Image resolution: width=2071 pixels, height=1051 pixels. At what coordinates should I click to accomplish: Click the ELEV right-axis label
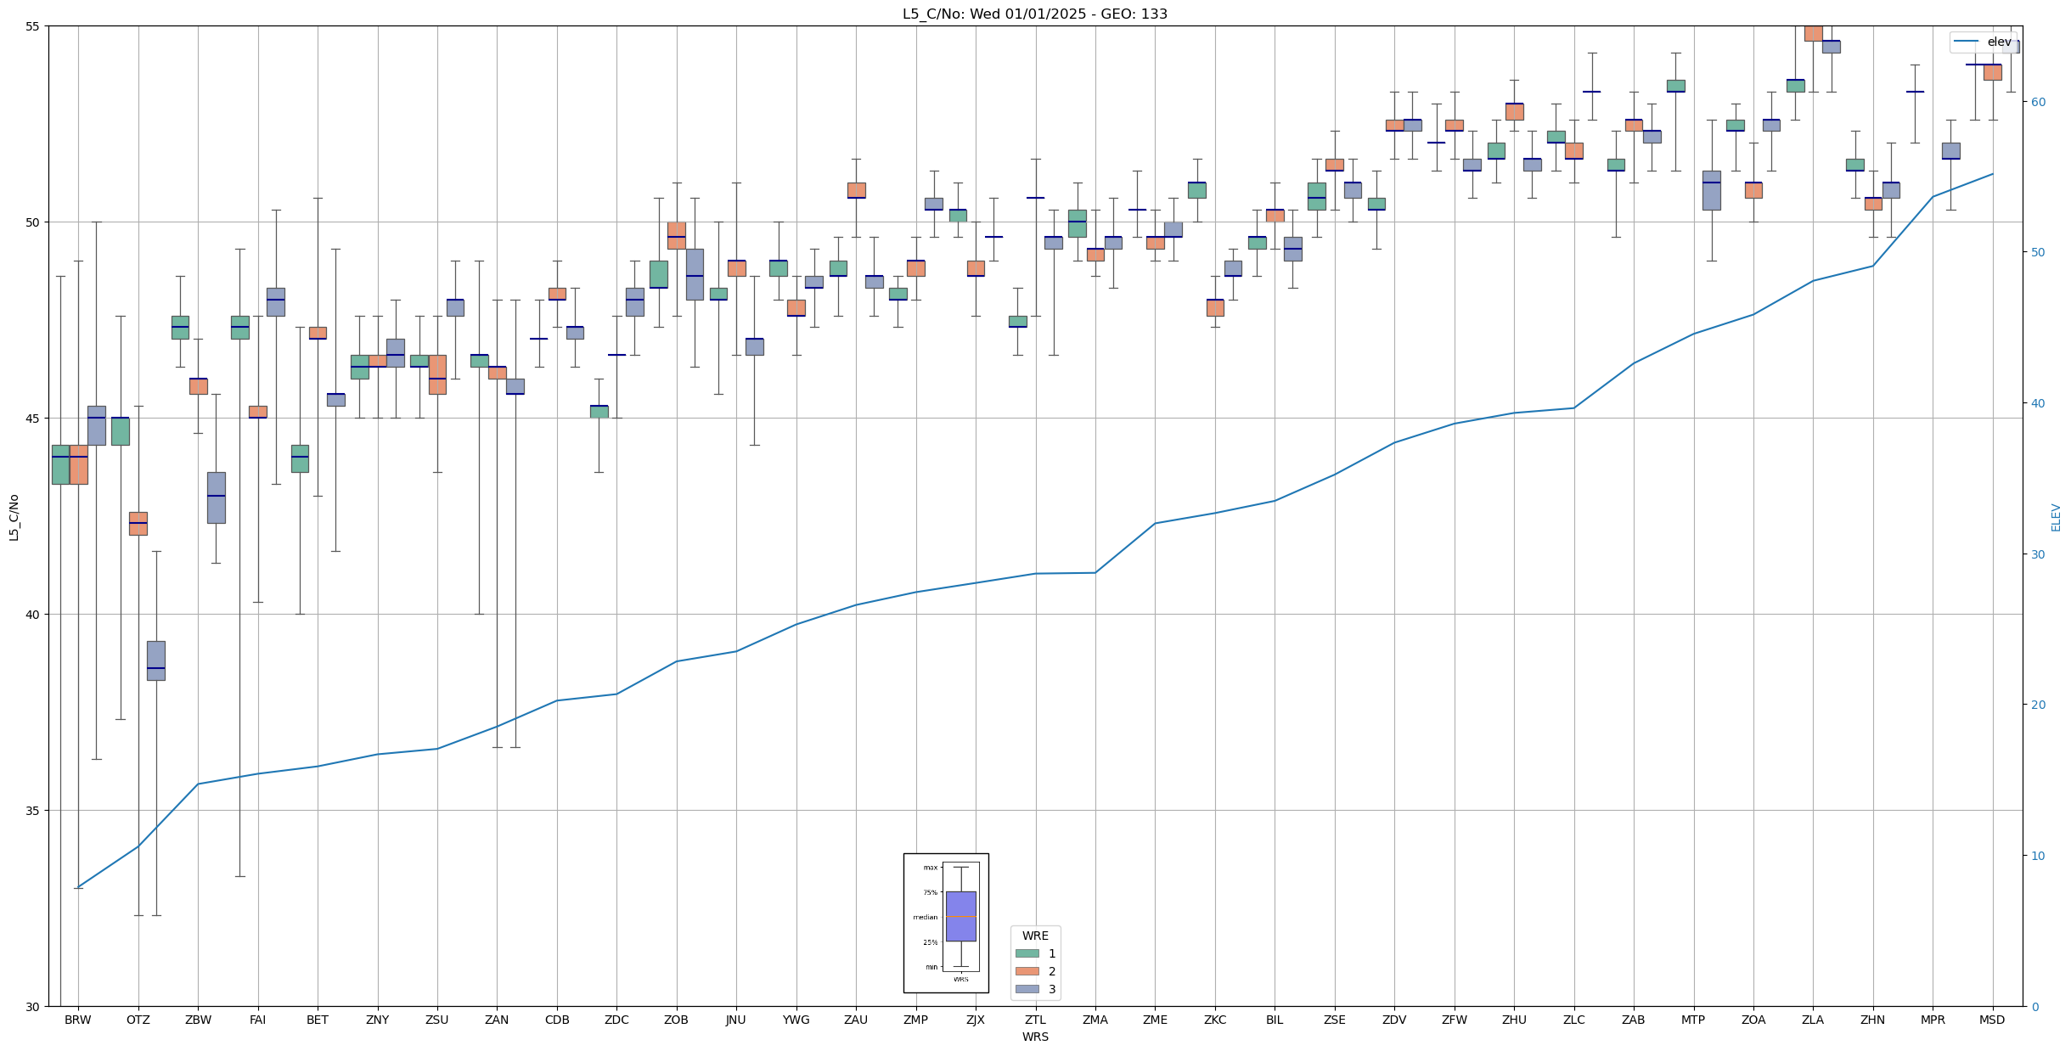(x=2056, y=517)
